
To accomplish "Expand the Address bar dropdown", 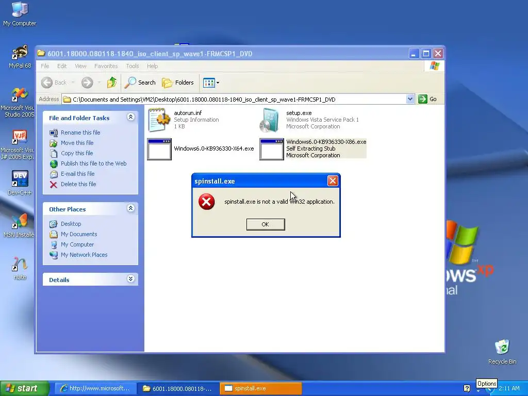I will 410,99.
